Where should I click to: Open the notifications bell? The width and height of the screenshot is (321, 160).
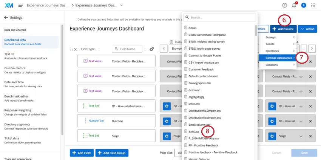tap(294, 5)
